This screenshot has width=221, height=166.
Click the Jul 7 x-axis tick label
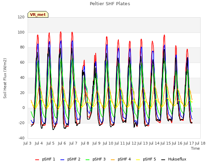pos(73,143)
